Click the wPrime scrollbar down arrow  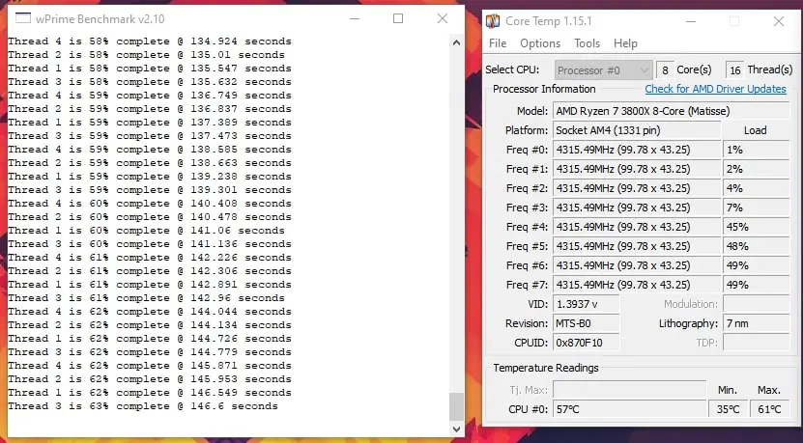tap(456, 429)
